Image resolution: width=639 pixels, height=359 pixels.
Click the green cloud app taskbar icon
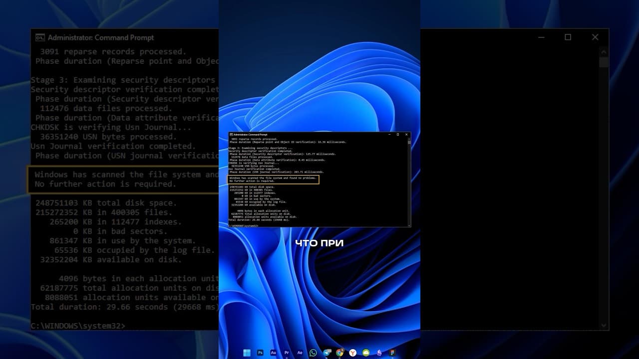(x=366, y=353)
